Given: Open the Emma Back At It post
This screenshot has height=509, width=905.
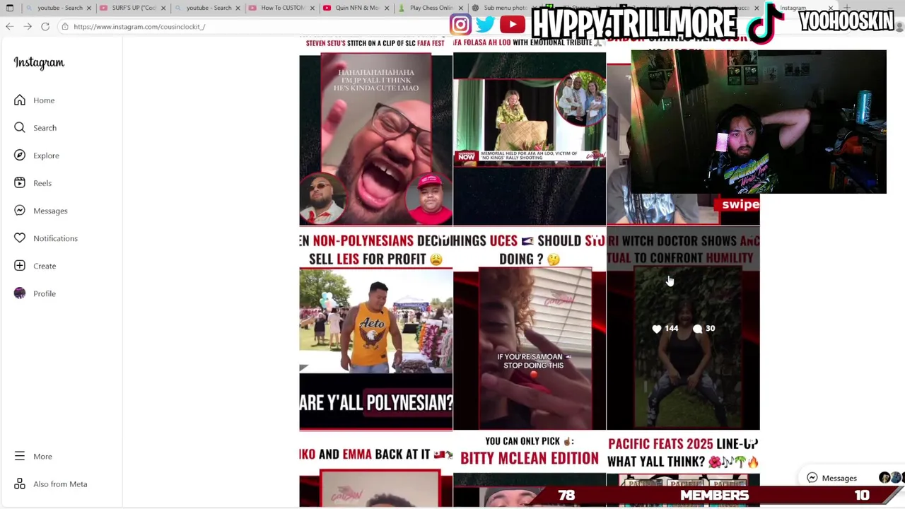Looking at the screenshot, I should [x=375, y=468].
